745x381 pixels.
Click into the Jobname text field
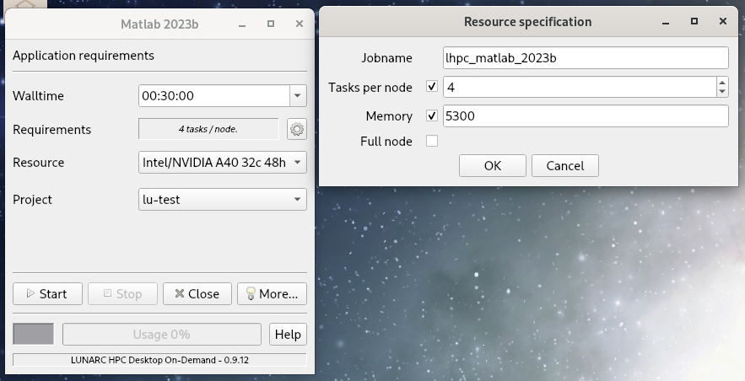585,58
